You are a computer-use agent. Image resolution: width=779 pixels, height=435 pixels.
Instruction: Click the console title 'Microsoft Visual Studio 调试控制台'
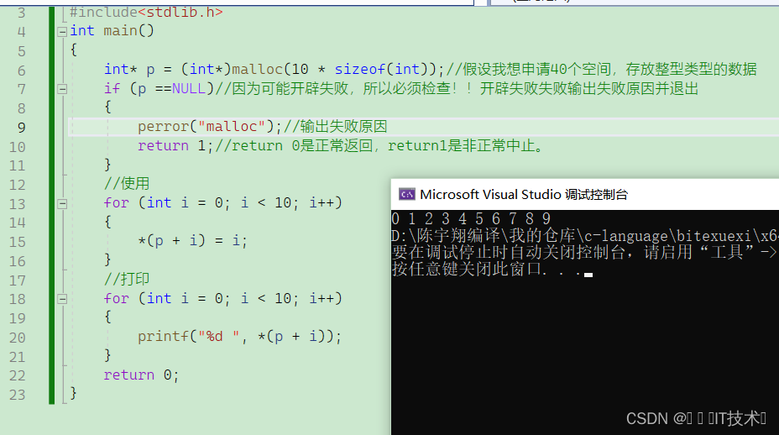(x=524, y=194)
